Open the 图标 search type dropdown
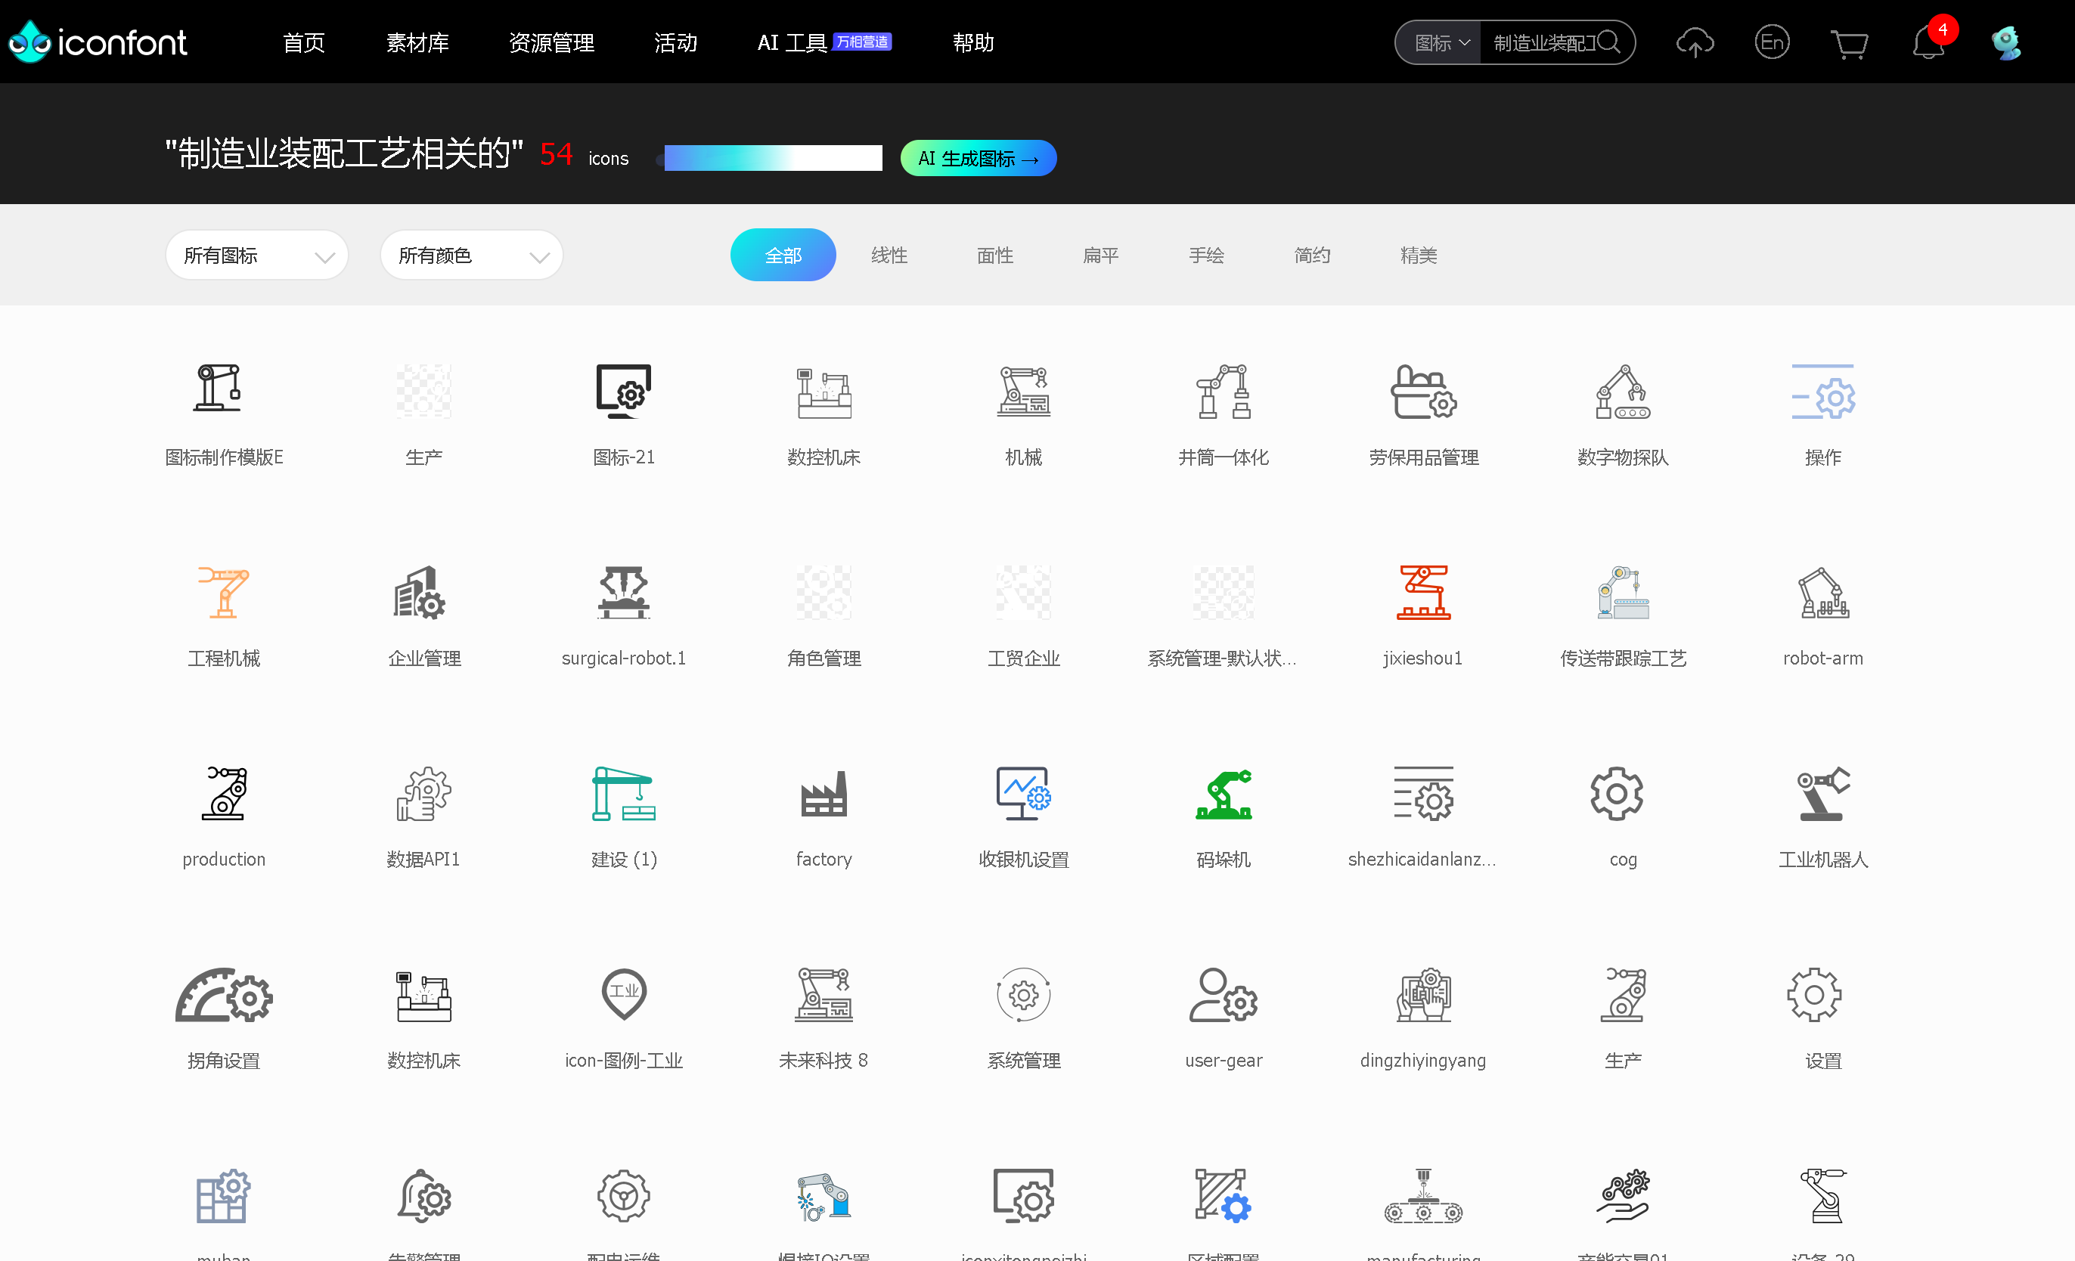 (1441, 43)
